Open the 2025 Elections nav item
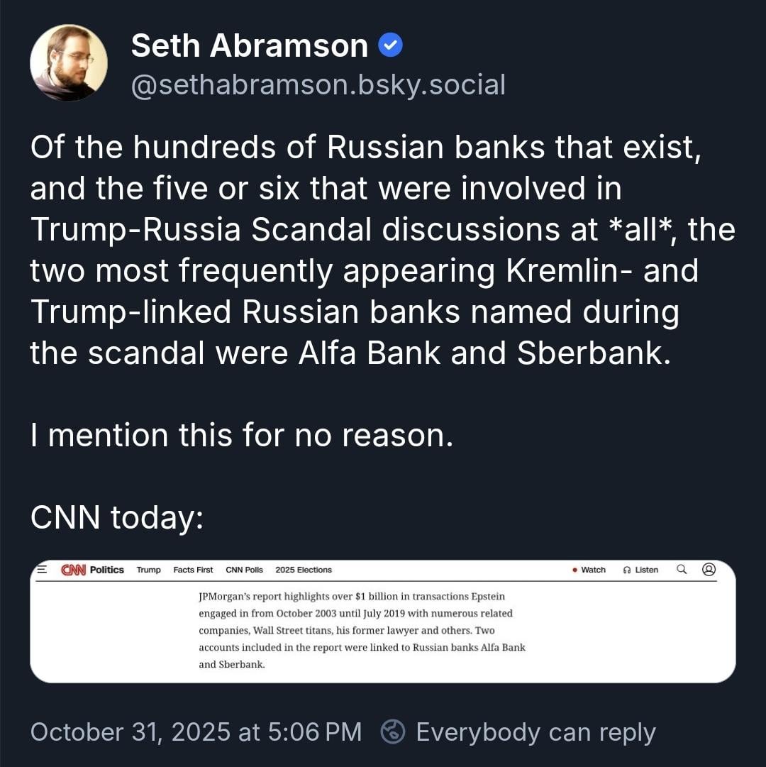Screen dimensions: 766x767 pyautogui.click(x=304, y=570)
